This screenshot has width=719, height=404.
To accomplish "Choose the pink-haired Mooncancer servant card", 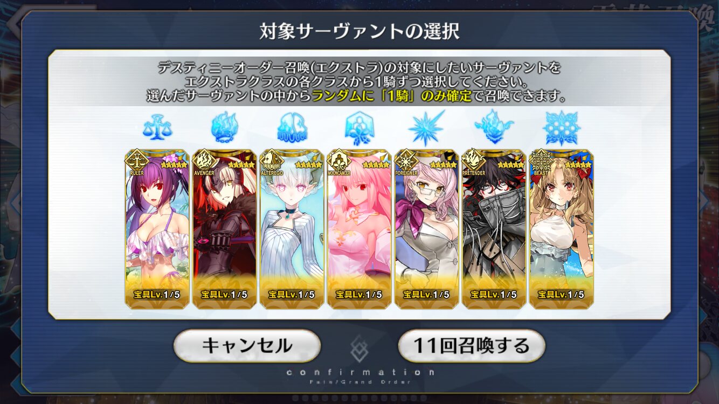I will coord(359,229).
